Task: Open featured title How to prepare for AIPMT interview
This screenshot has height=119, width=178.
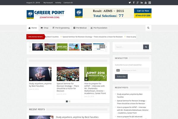Action: pos(95,88)
